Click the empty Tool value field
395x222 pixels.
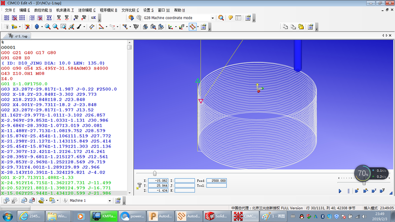click(x=217, y=185)
